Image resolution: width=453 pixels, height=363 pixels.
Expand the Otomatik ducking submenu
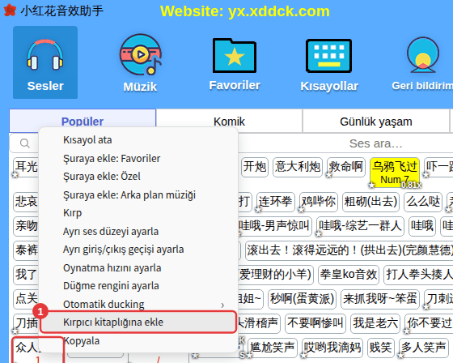pyautogui.click(x=138, y=304)
